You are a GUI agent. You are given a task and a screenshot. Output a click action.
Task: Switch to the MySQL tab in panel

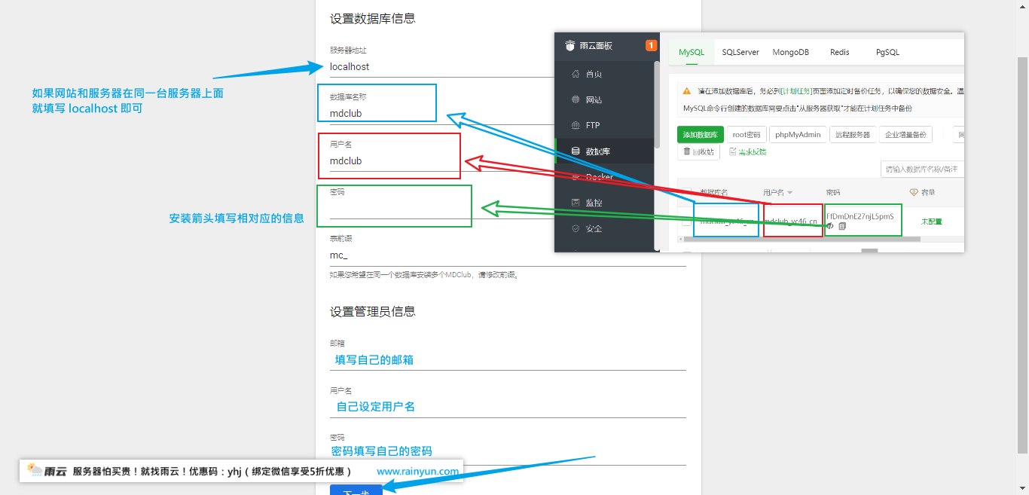point(692,52)
